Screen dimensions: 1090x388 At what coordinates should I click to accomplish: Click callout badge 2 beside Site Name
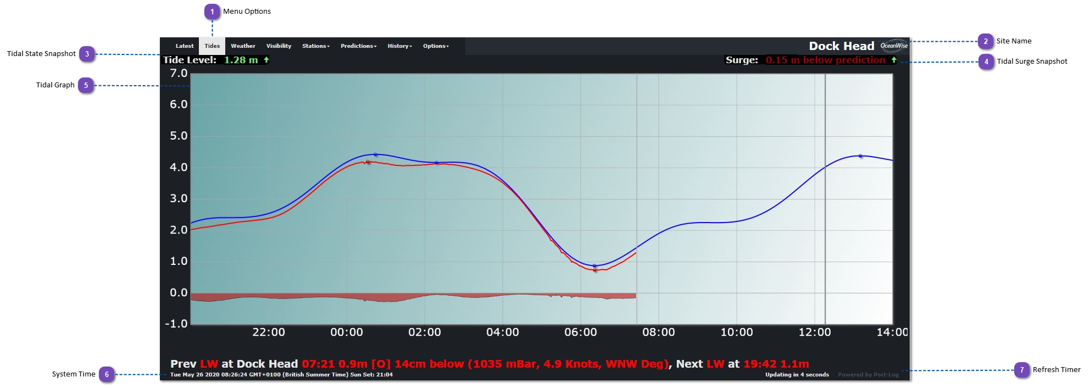[986, 41]
